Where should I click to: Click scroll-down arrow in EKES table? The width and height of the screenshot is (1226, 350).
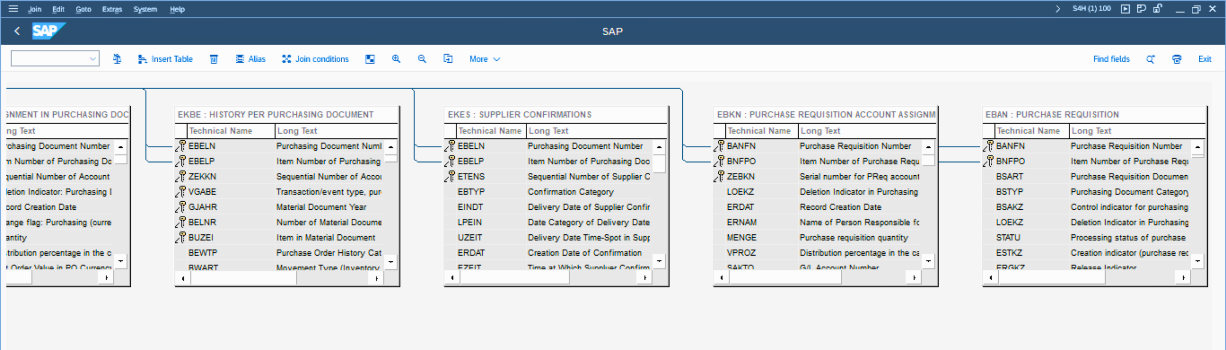(659, 261)
